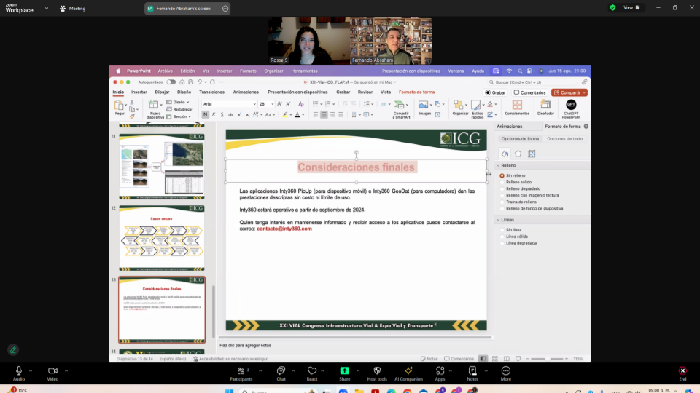Click the green Share screen icon

tap(345, 370)
